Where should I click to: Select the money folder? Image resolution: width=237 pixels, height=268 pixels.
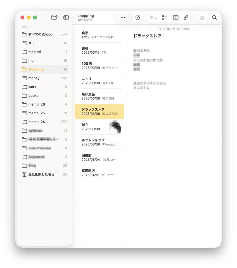point(34,78)
